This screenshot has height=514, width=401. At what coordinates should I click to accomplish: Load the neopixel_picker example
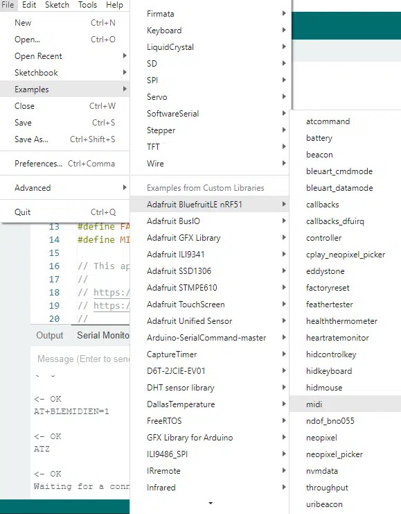pyautogui.click(x=345, y=454)
